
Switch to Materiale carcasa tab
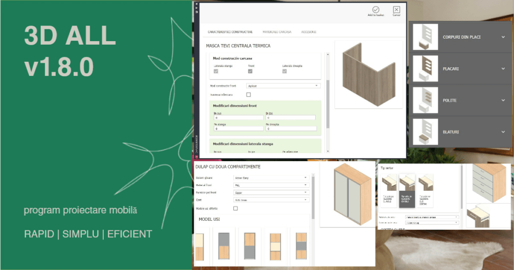point(277,32)
